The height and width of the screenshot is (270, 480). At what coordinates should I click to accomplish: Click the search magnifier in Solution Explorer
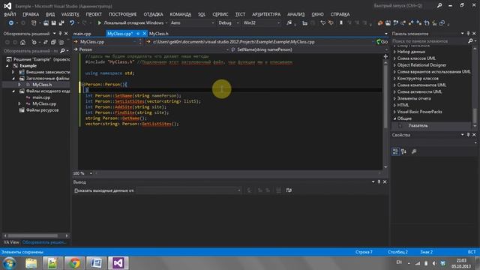[x=62, y=51]
